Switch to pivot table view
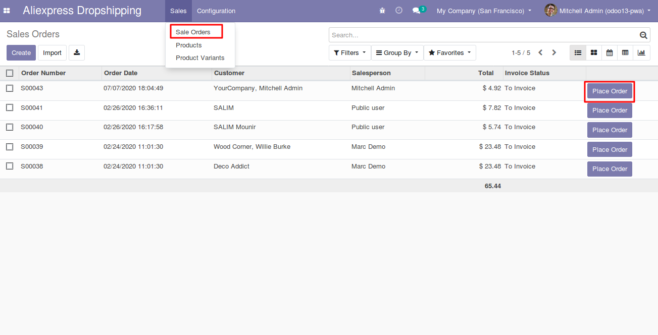 tap(625, 52)
